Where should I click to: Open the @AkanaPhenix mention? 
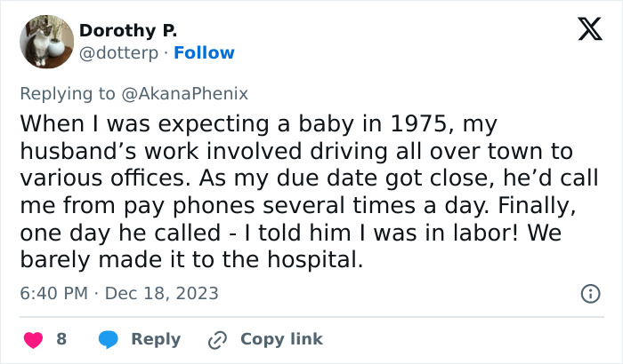click(192, 91)
